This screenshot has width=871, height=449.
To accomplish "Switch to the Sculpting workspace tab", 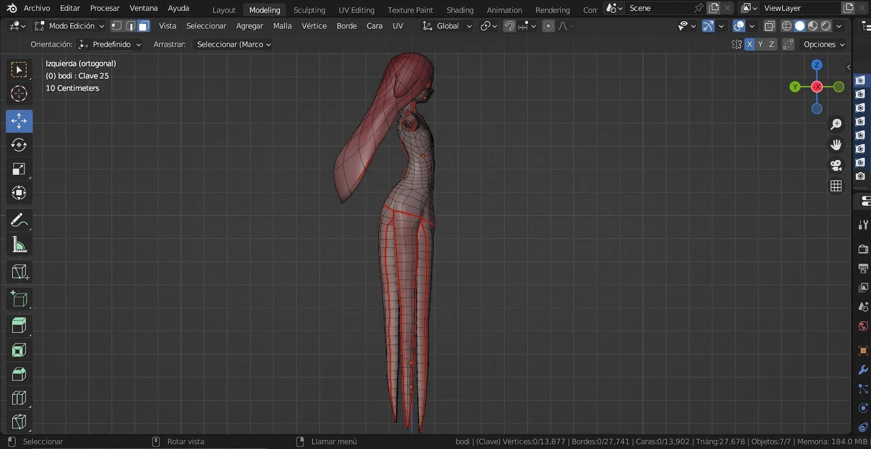I will tap(309, 10).
